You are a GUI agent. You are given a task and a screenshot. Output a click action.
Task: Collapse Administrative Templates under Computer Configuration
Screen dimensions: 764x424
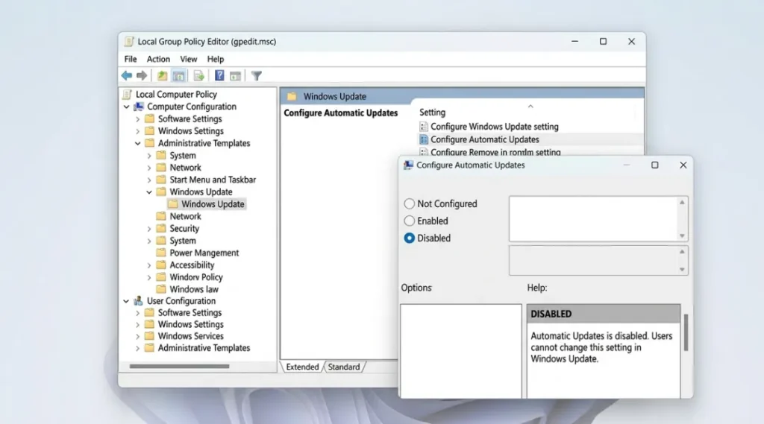coord(138,143)
